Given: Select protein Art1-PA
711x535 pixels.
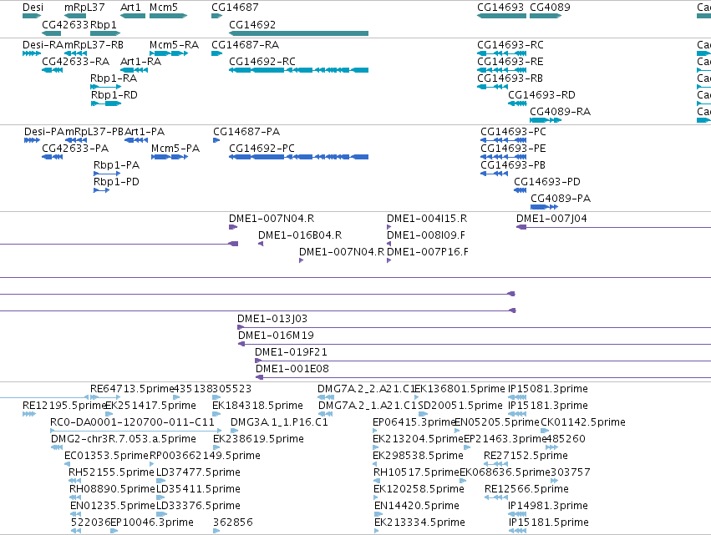Looking at the screenshot, I should click(136, 140).
